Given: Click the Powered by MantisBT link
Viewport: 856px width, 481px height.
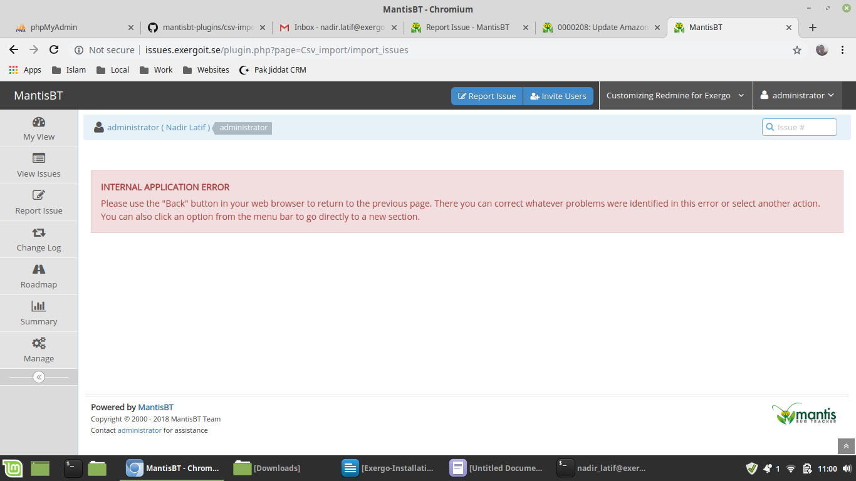Looking at the screenshot, I should point(155,407).
